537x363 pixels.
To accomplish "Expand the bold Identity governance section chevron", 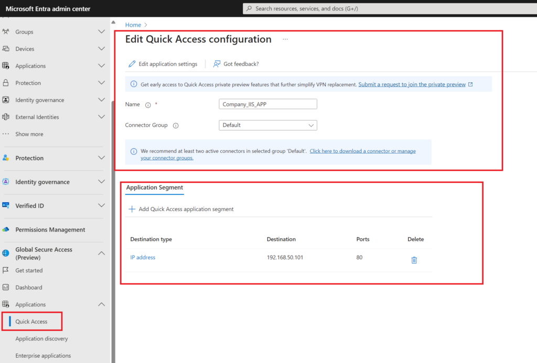I will pyautogui.click(x=101, y=182).
